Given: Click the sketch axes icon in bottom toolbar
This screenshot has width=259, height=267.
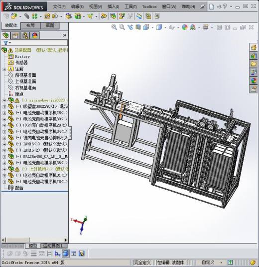Looking at the screenshot, I should pyautogui.click(x=57, y=254).
